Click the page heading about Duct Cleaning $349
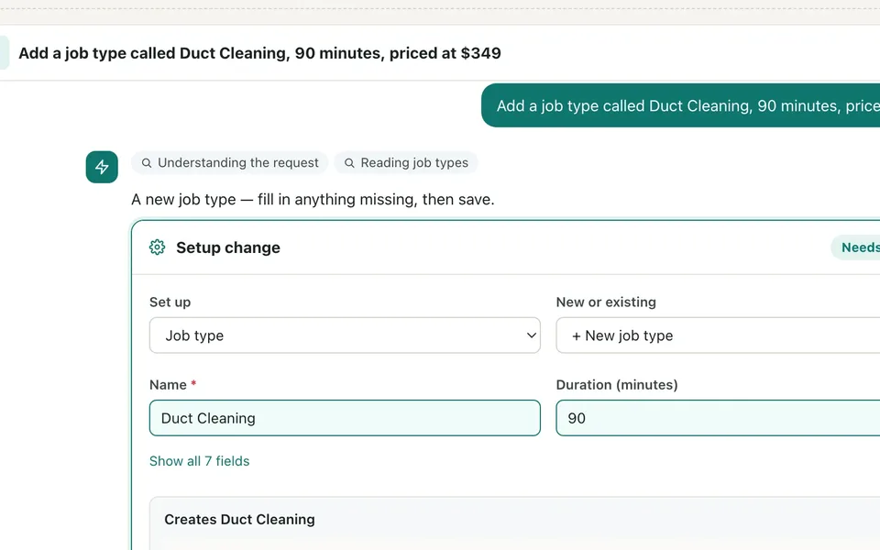The height and width of the screenshot is (550, 880). click(x=259, y=53)
